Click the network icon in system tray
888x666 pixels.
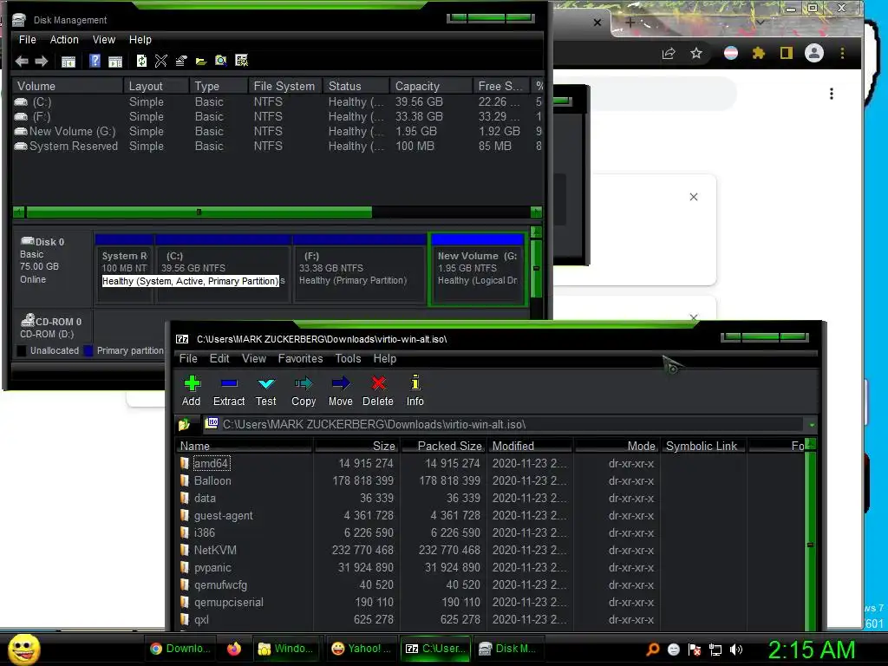click(715, 650)
